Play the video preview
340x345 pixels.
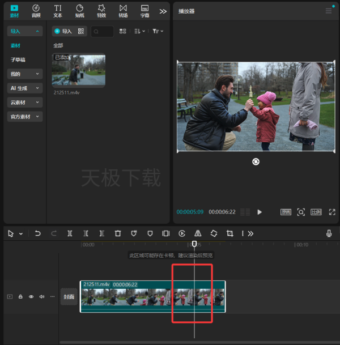[260, 212]
